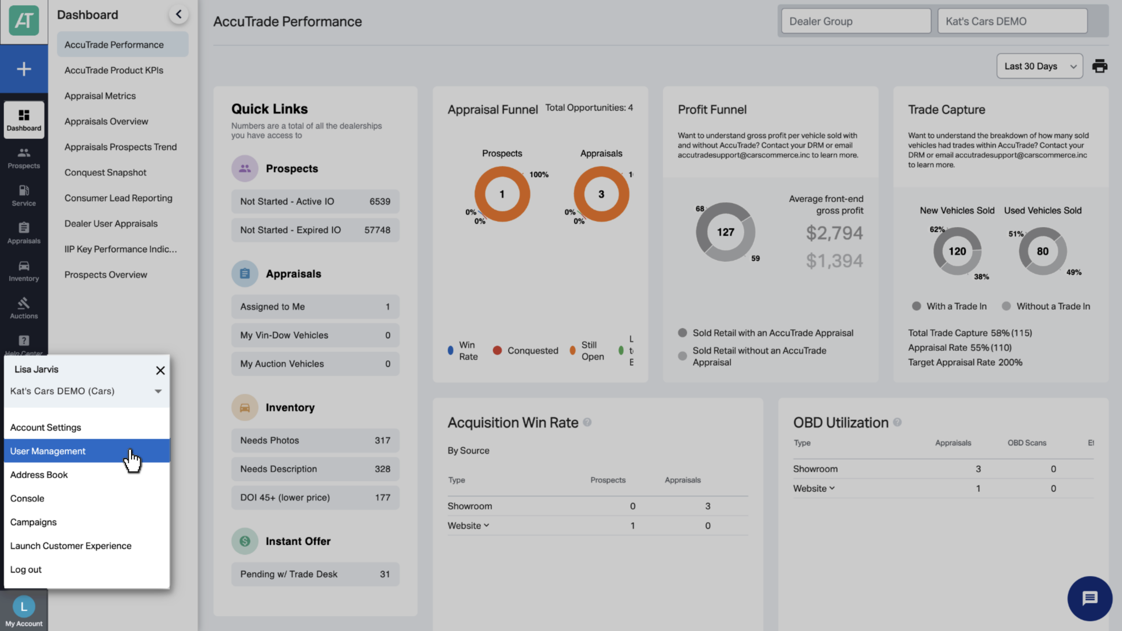The image size is (1122, 631).
Task: Open Kat's Cars DEMO (Cars) dealership dropdown
Action: pyautogui.click(x=86, y=391)
